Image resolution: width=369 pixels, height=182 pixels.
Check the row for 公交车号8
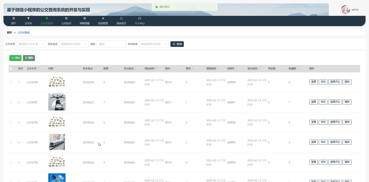[10, 82]
